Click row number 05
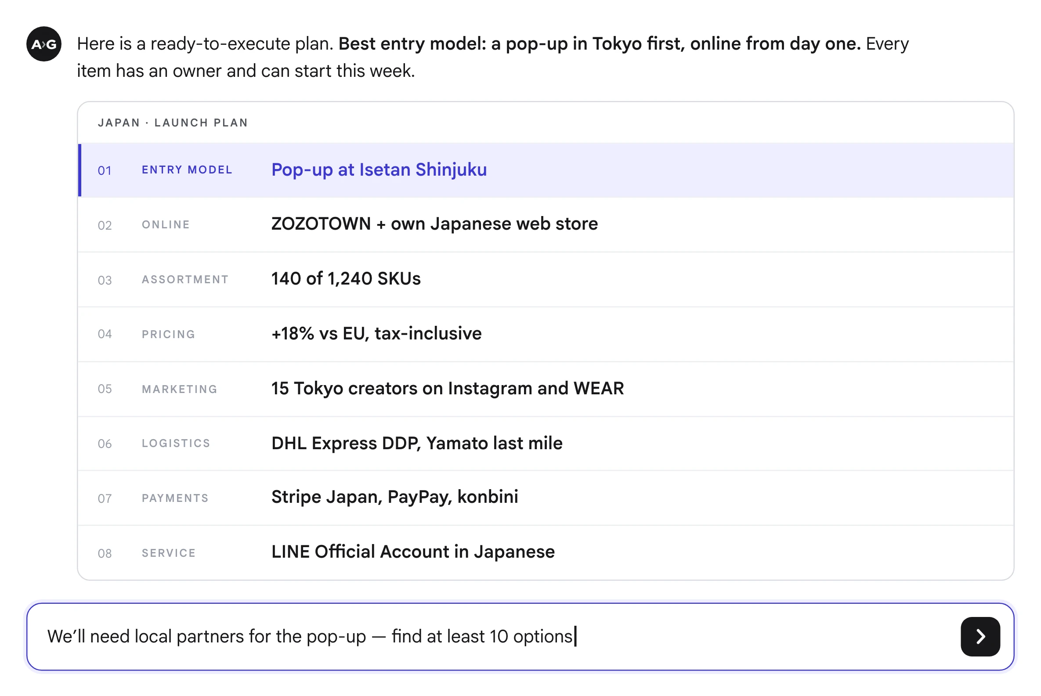This screenshot has height=696, width=1041. point(105,389)
